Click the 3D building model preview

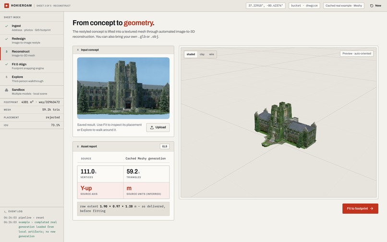285,125
